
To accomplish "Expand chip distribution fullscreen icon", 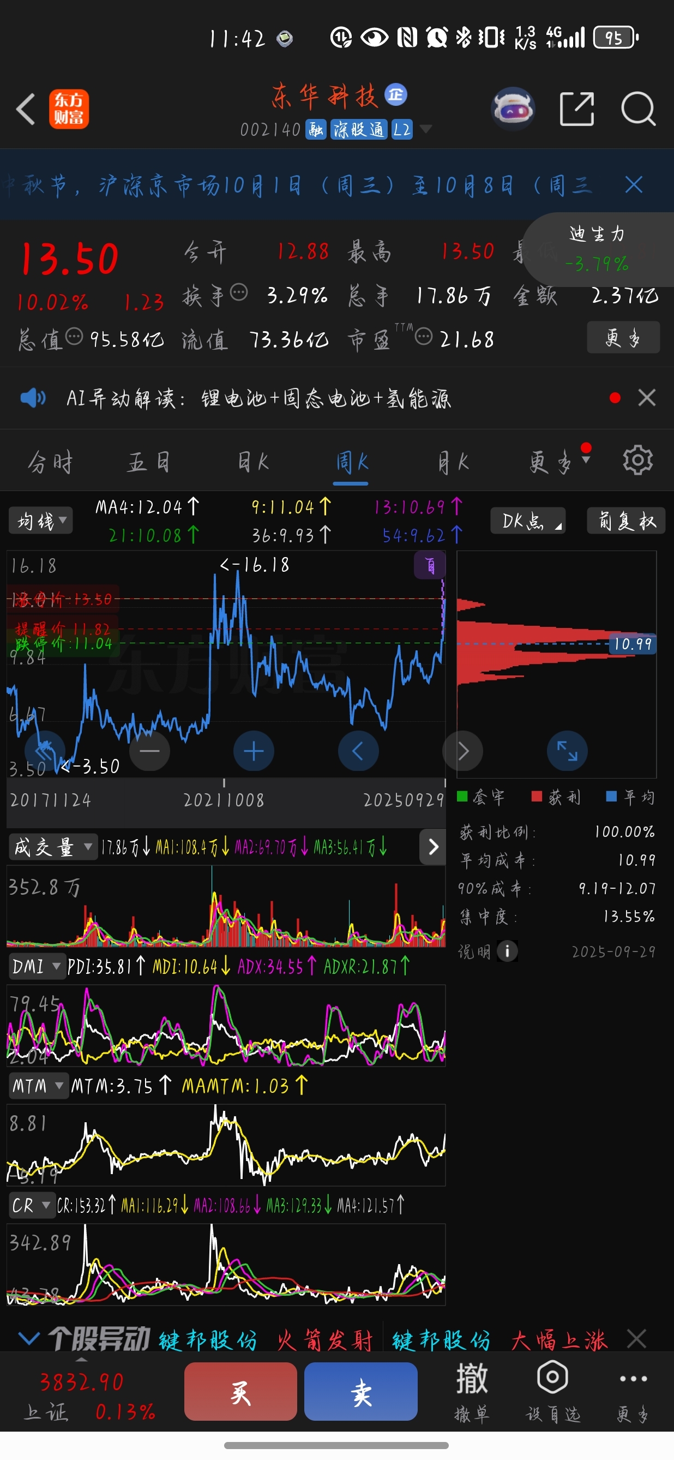I will pos(567,751).
